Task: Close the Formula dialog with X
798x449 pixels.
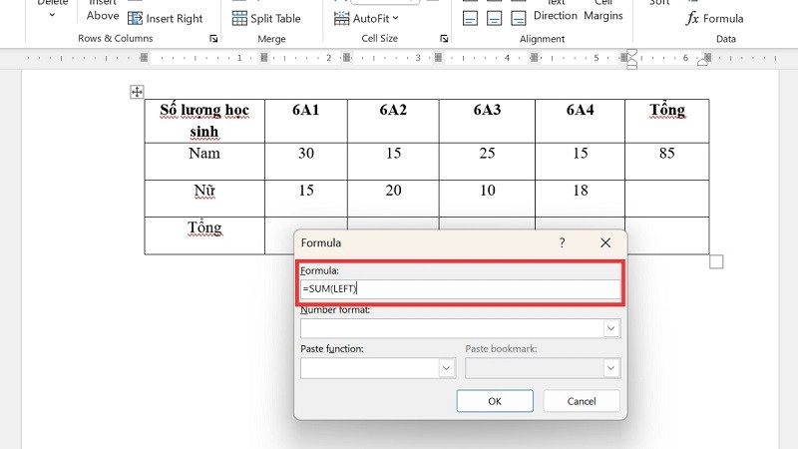Action: tap(605, 242)
